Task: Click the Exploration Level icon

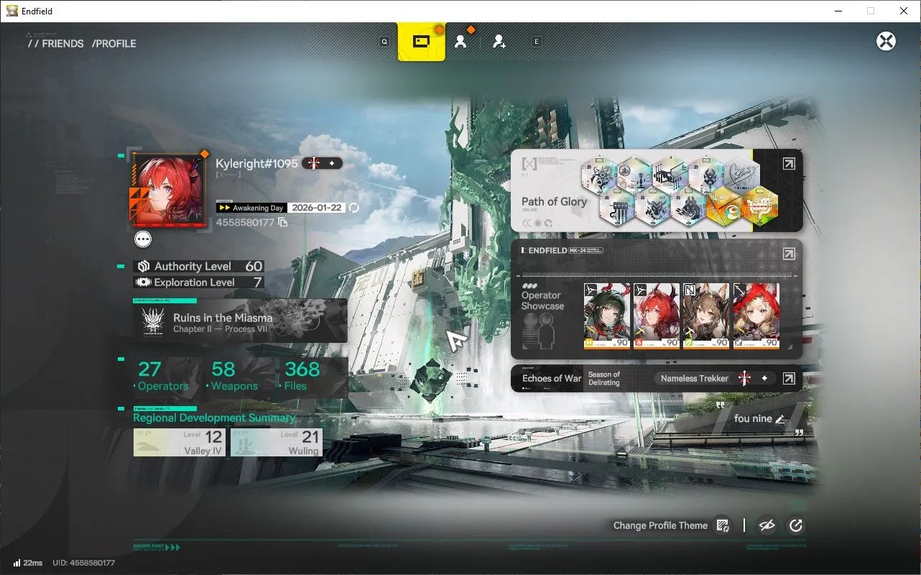Action: [144, 282]
